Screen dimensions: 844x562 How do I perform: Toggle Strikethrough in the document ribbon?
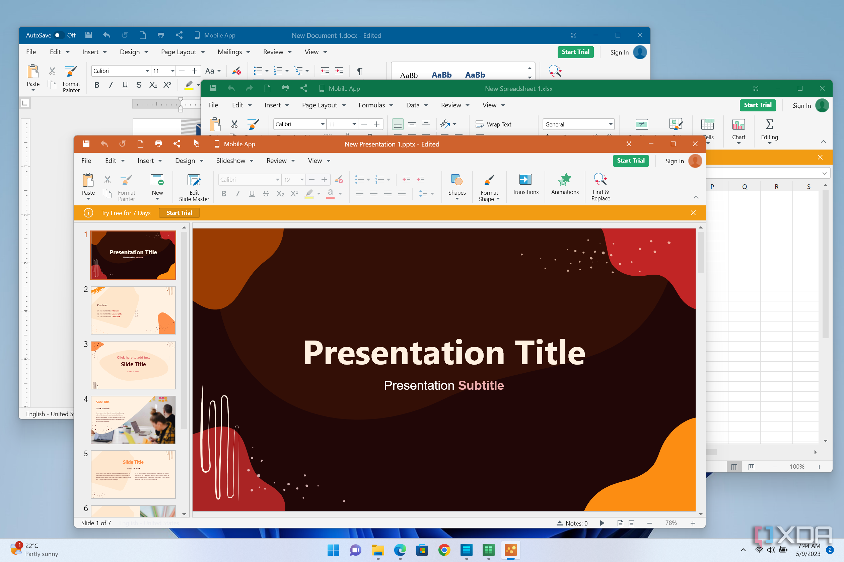[139, 85]
